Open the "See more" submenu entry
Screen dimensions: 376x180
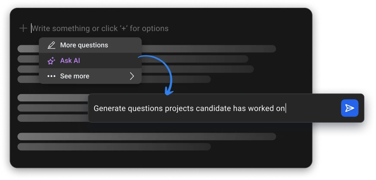tap(75, 76)
